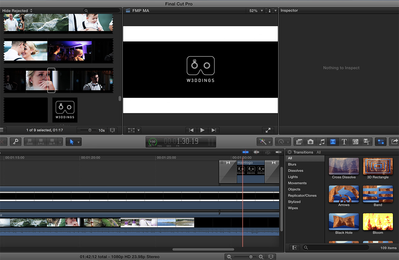Open the Keyword Editor key icon
The width and height of the screenshot is (399, 260).
coord(15,142)
